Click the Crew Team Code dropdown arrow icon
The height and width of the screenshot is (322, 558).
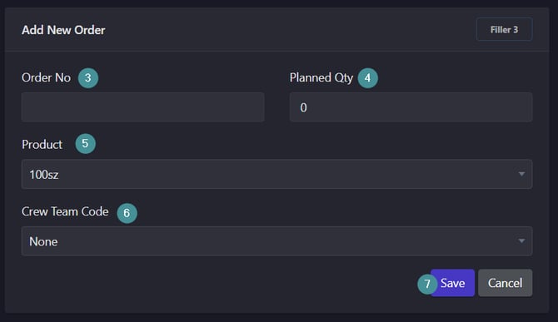click(521, 241)
